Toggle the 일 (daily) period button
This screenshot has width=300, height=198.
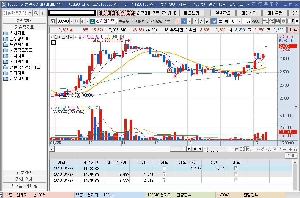click(x=178, y=21)
